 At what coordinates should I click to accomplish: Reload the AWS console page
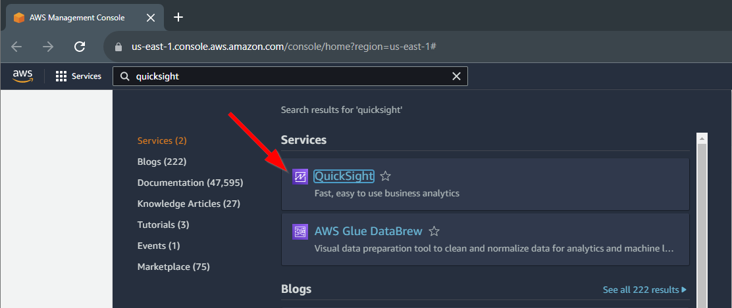(x=80, y=47)
